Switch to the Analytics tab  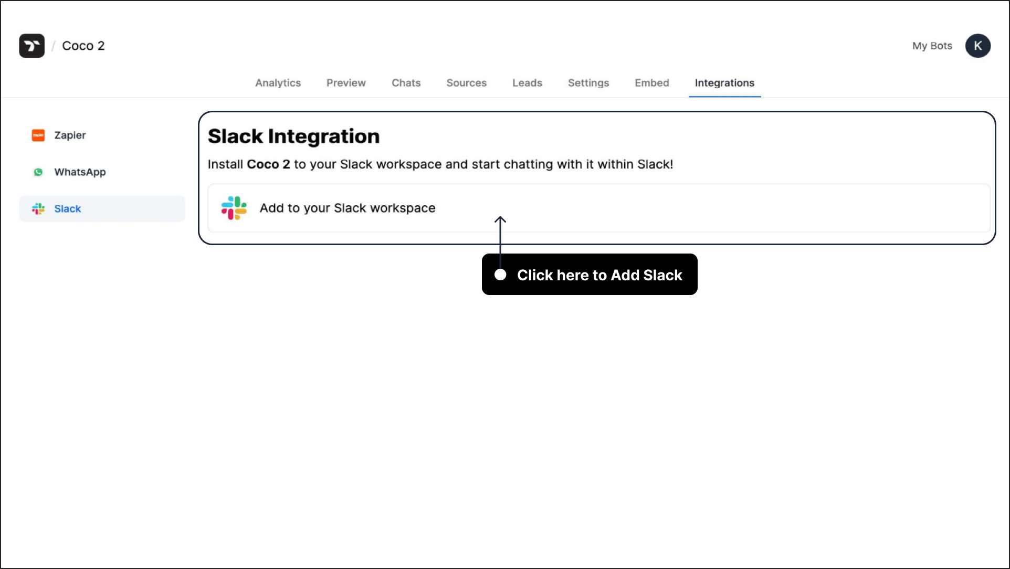(x=278, y=83)
